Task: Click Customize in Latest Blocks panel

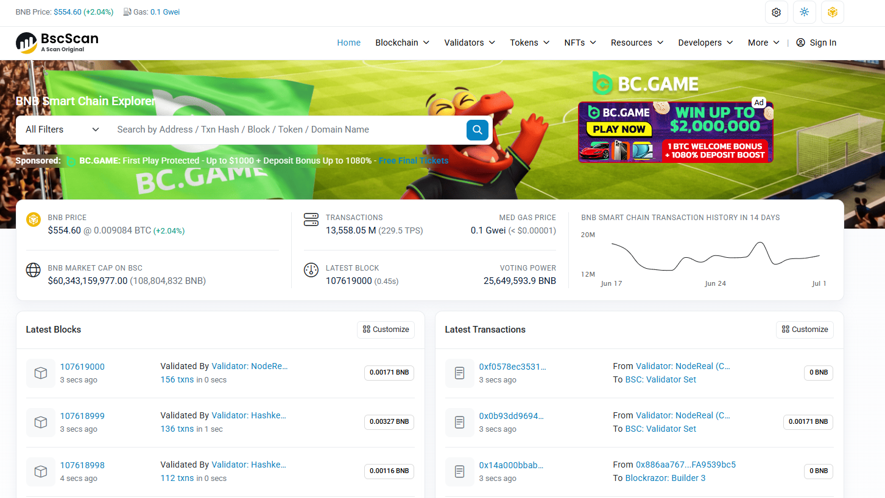Action: click(x=386, y=330)
